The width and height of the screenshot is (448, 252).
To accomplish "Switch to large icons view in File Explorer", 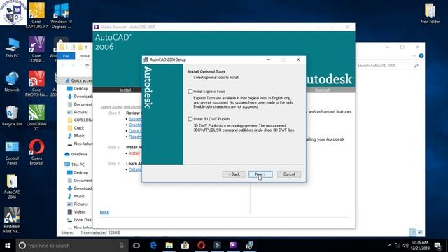I will [420, 232].
